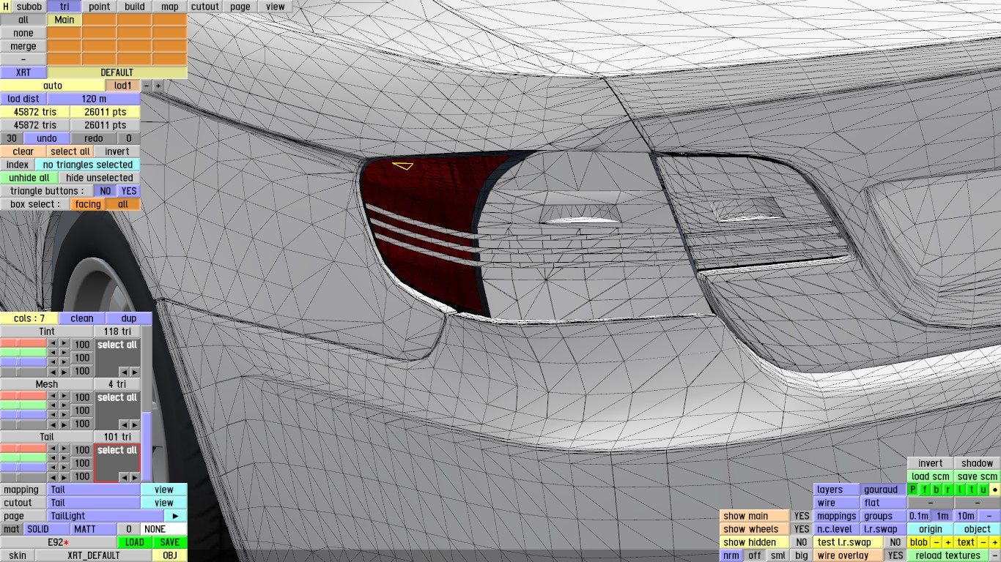The image size is (1001, 562).
Task: Click the left arrow inside Tint color box
Action: click(123, 372)
